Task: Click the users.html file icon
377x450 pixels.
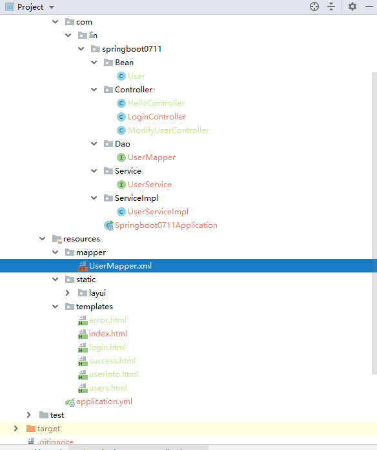Action: coord(83,388)
